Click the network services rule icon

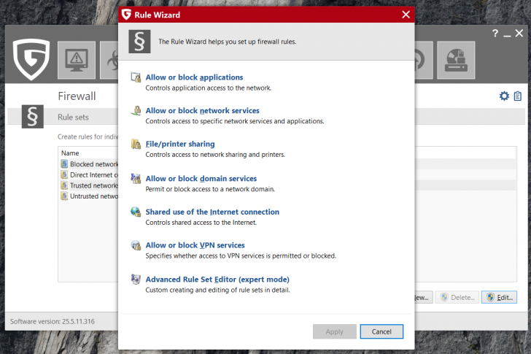(136, 110)
